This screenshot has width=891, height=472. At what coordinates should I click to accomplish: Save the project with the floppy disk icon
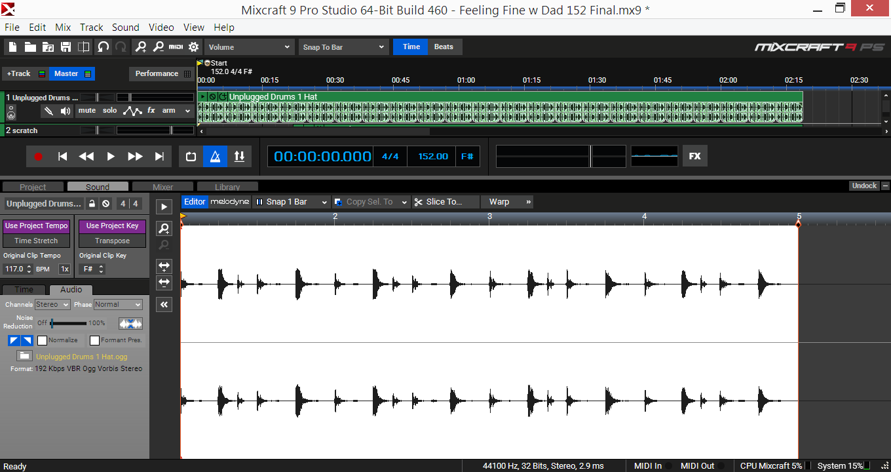[66, 47]
